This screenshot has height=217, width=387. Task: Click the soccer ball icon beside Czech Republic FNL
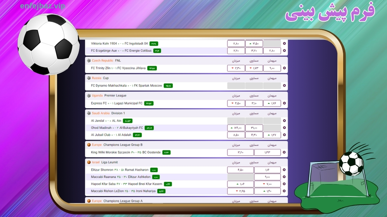point(88,60)
